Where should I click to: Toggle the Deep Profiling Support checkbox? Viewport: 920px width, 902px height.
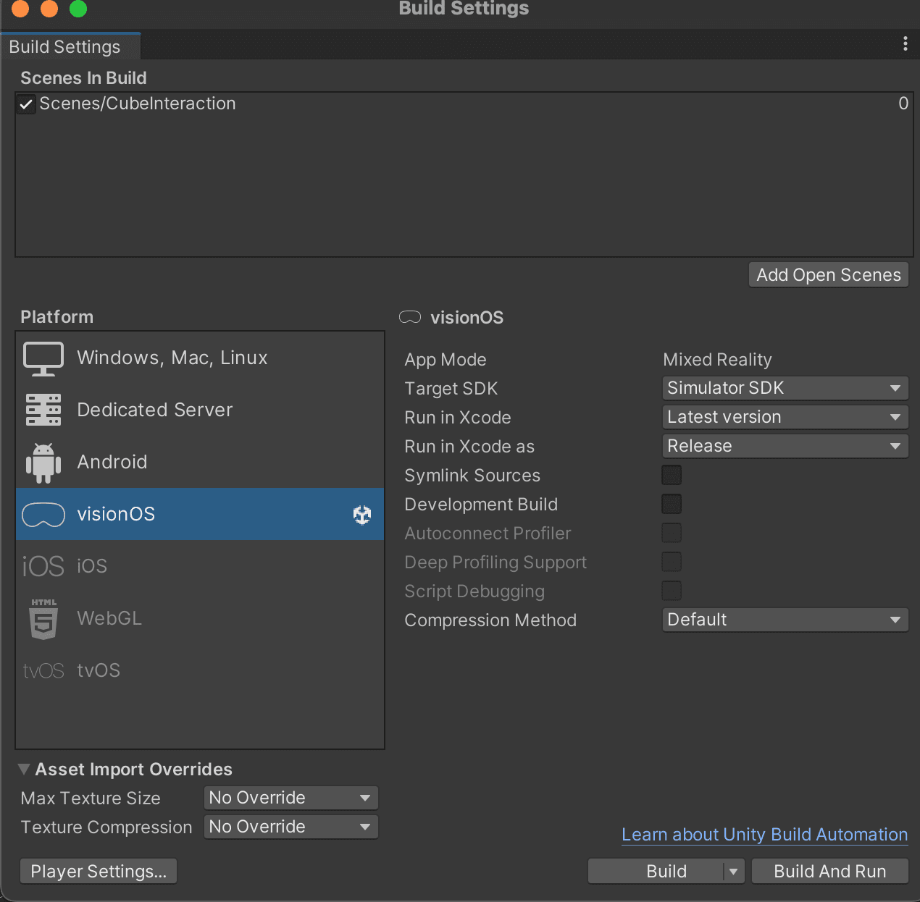(x=672, y=562)
